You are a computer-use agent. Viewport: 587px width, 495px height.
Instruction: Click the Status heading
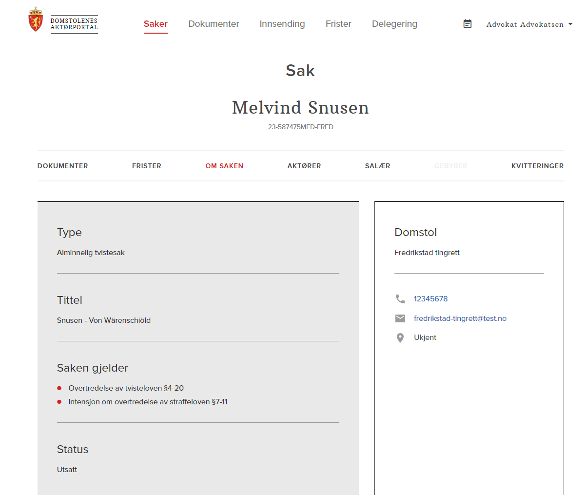(73, 449)
